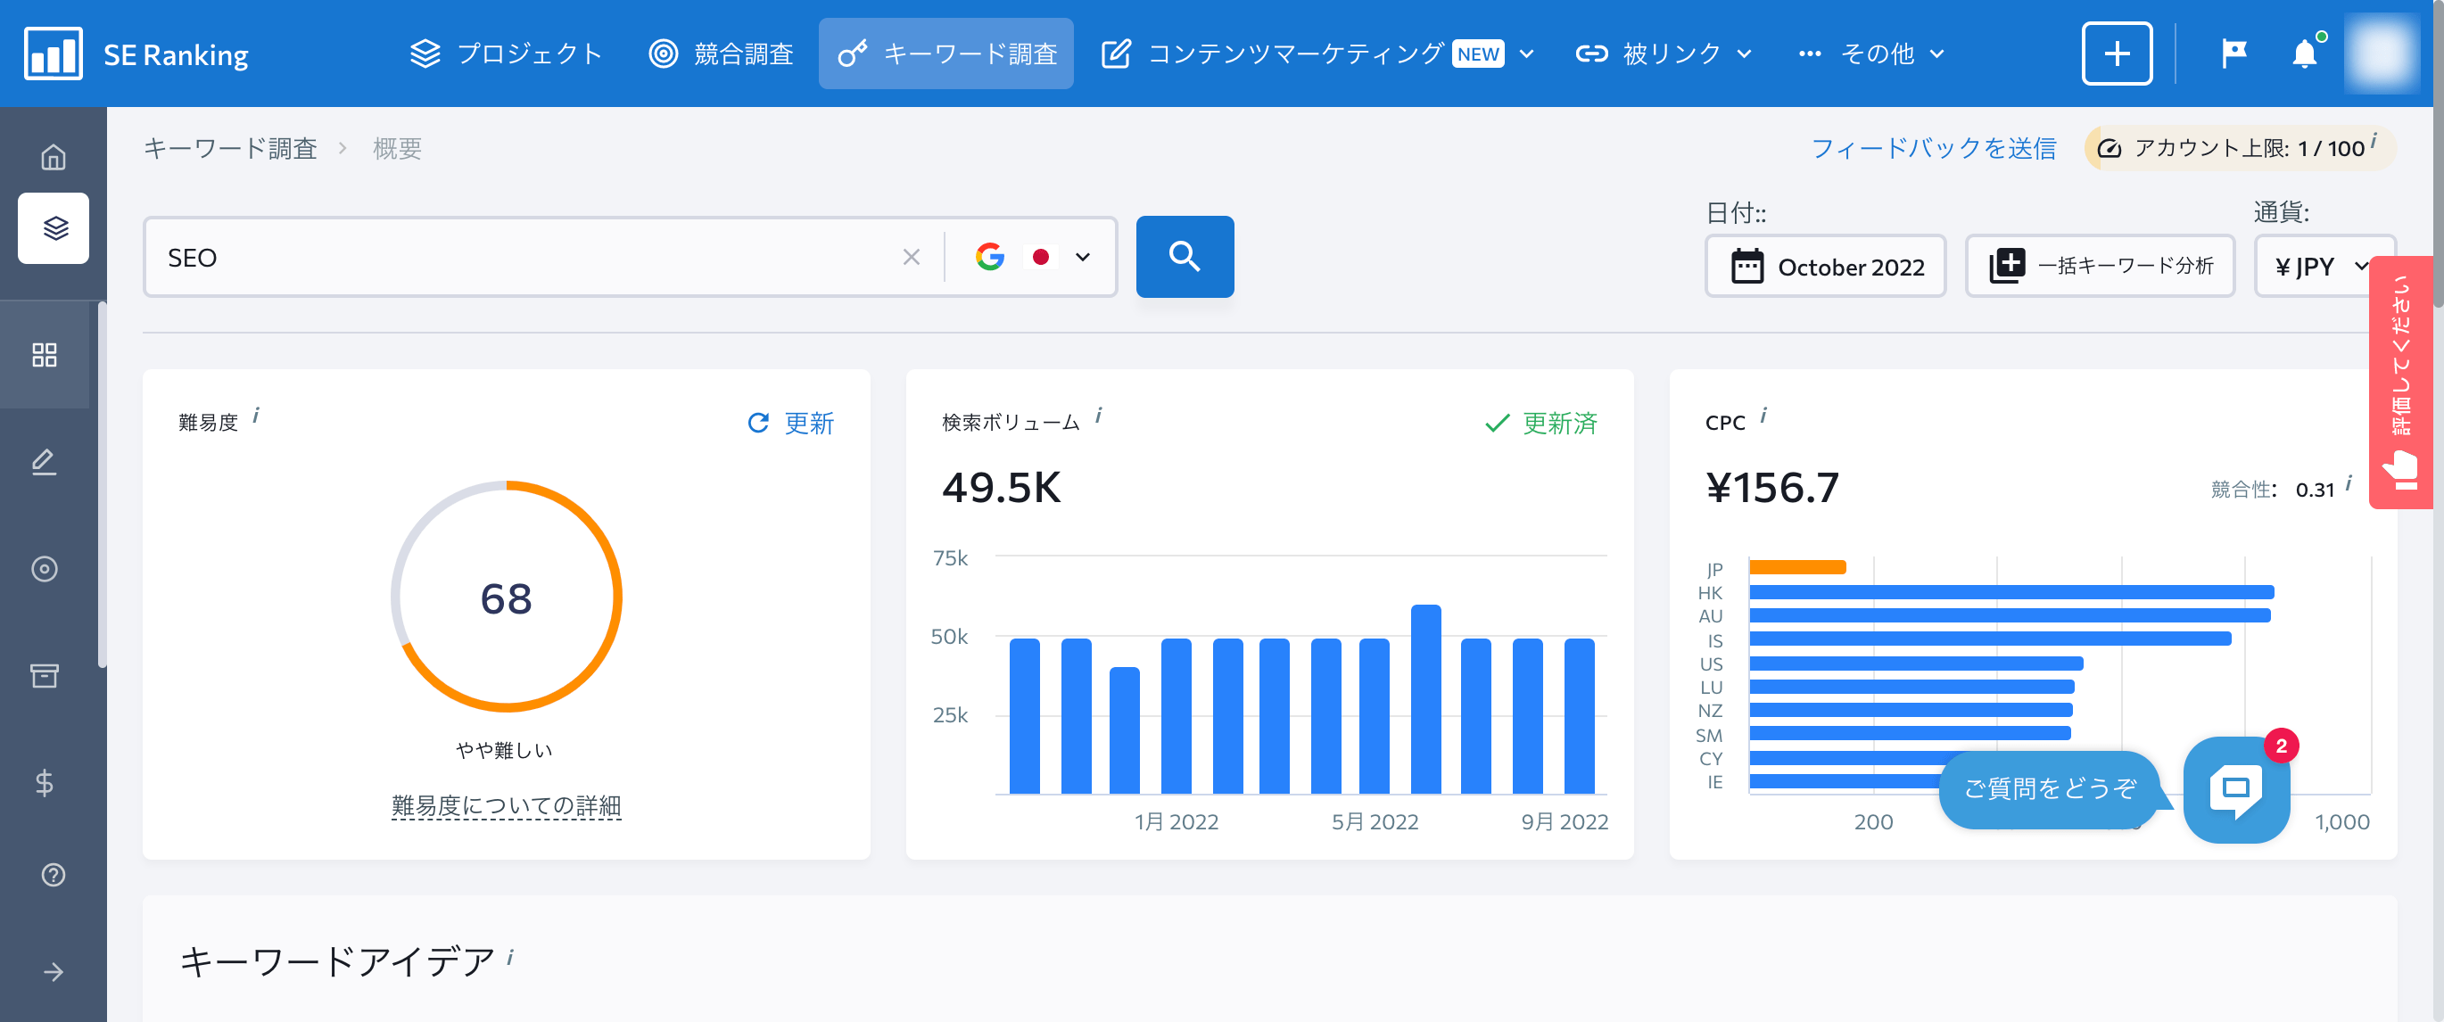Open the 競合調査 tab

pos(721,54)
